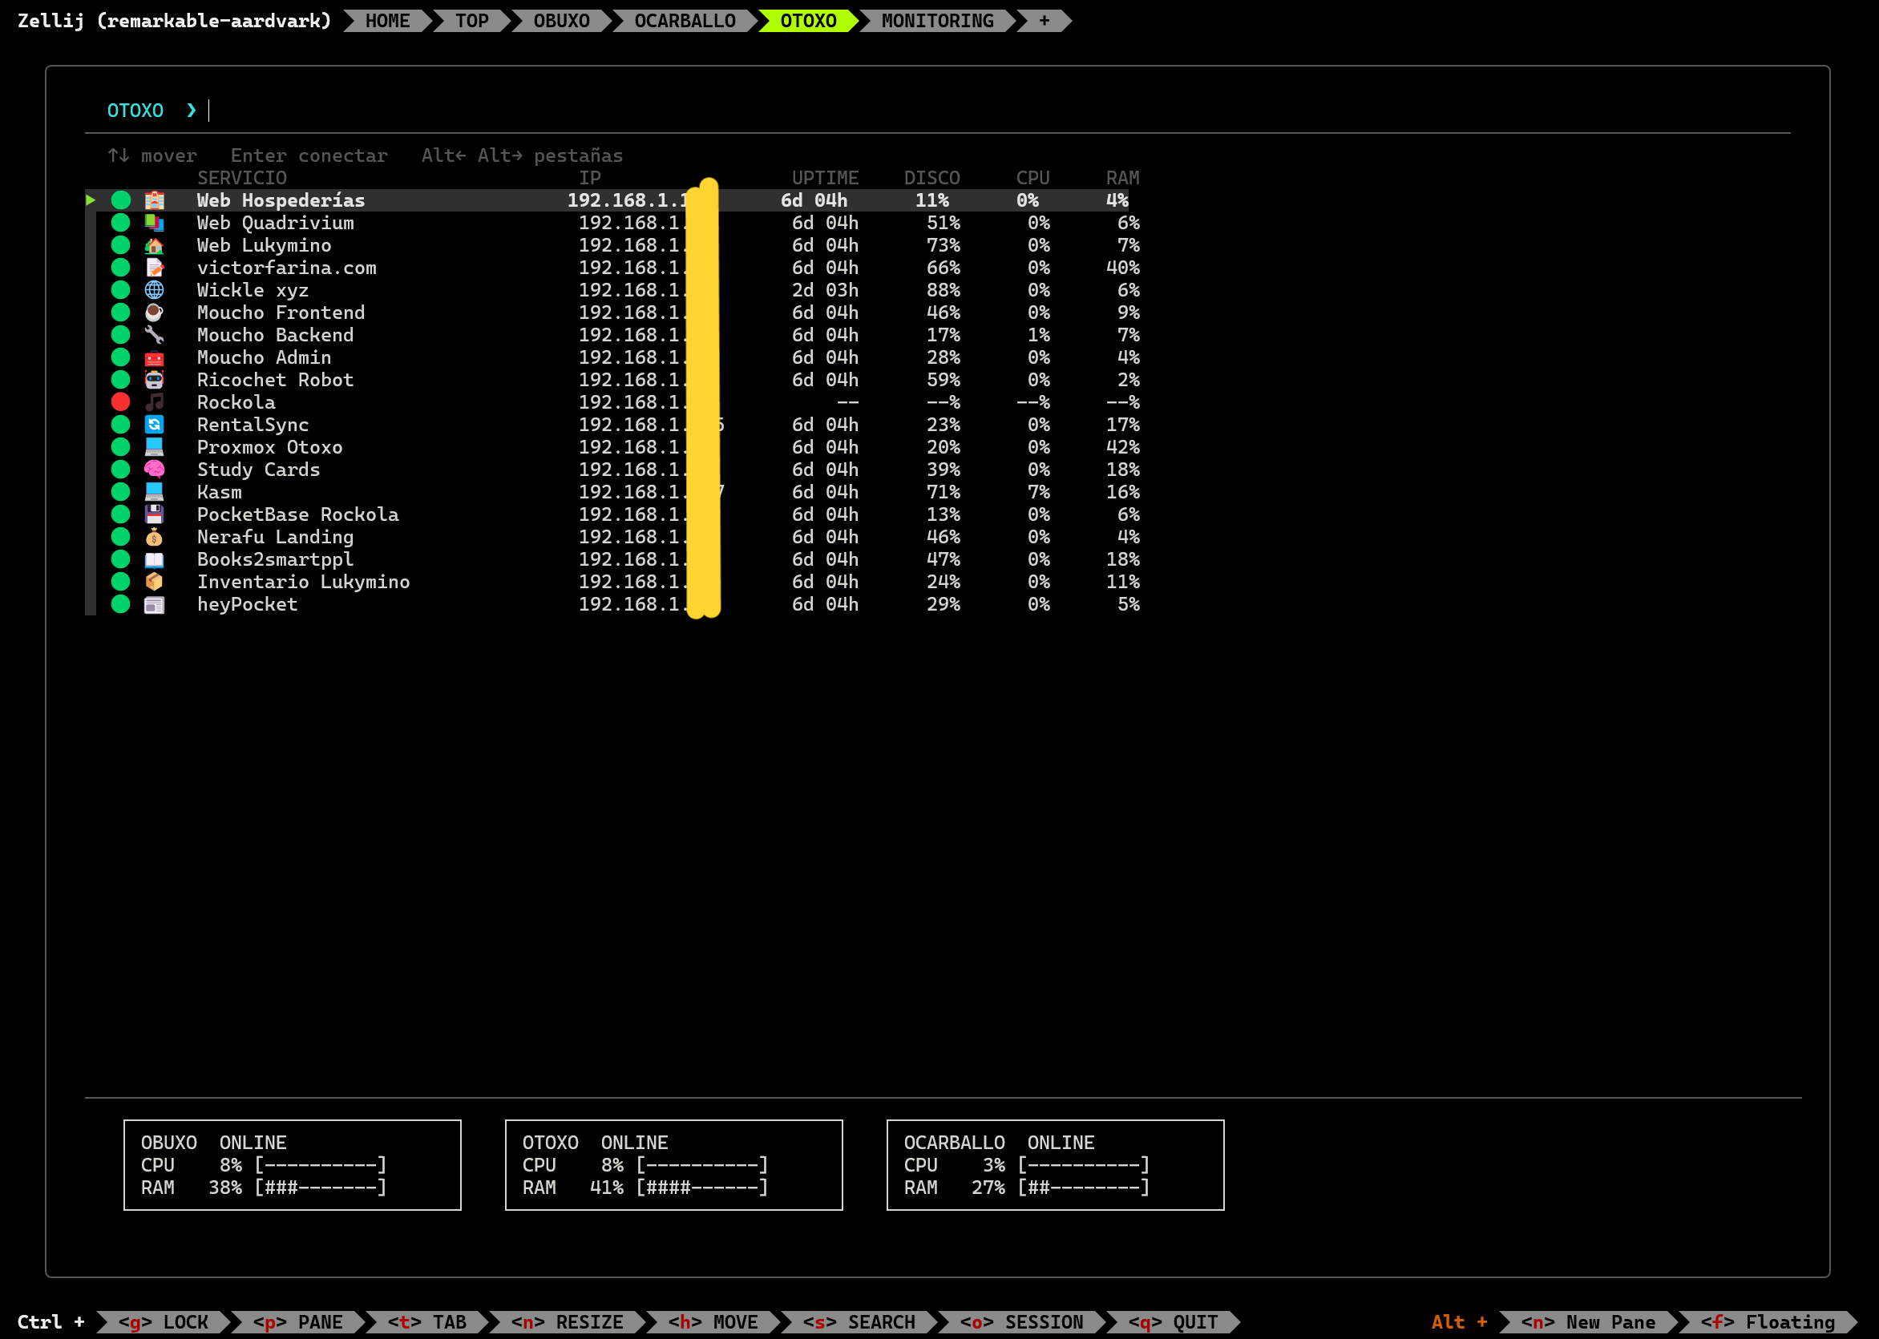Click the money bag icon beside Nerafu Landing
The image size is (1879, 1339).
(154, 537)
